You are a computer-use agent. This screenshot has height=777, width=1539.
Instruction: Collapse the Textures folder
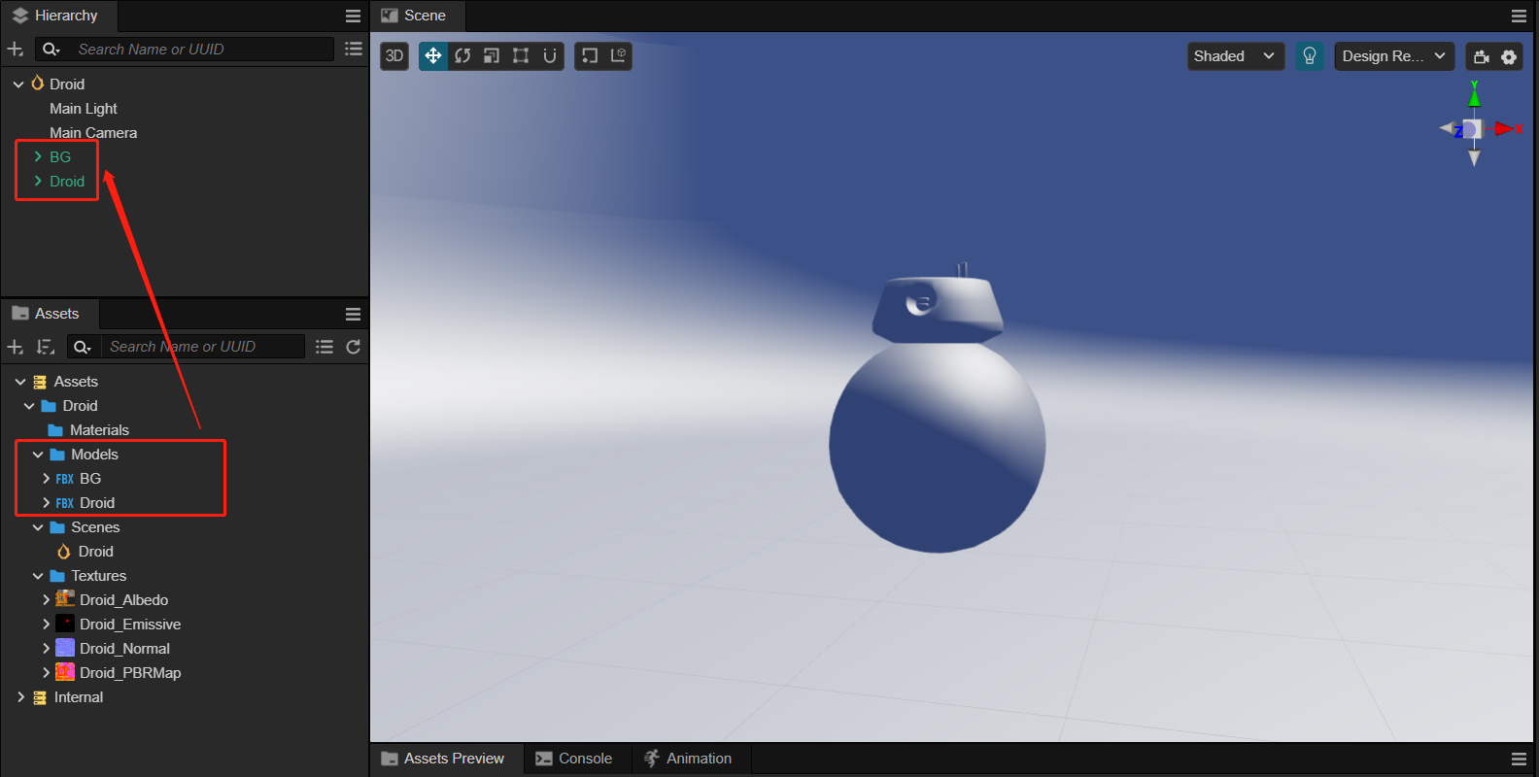coord(38,576)
